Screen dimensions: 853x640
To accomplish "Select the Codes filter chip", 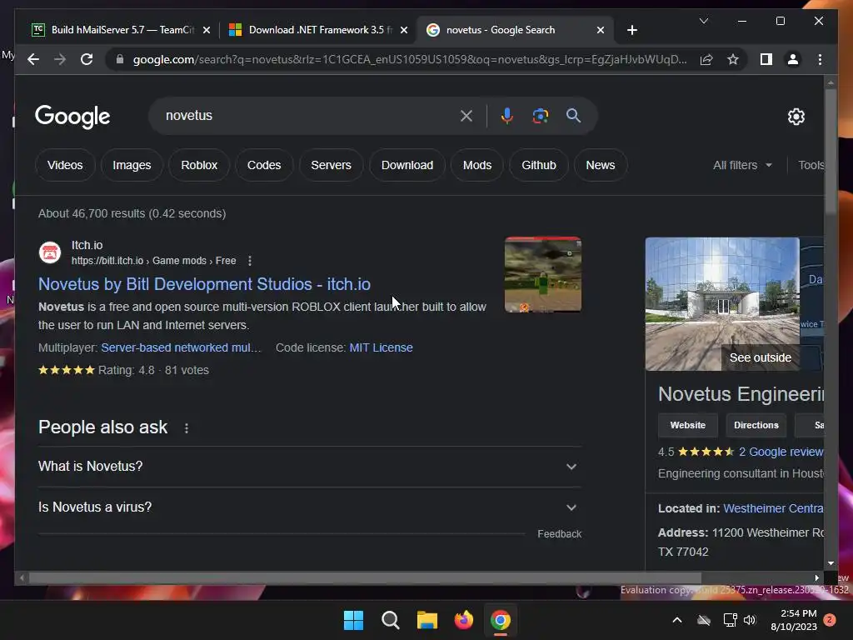I will point(264,165).
